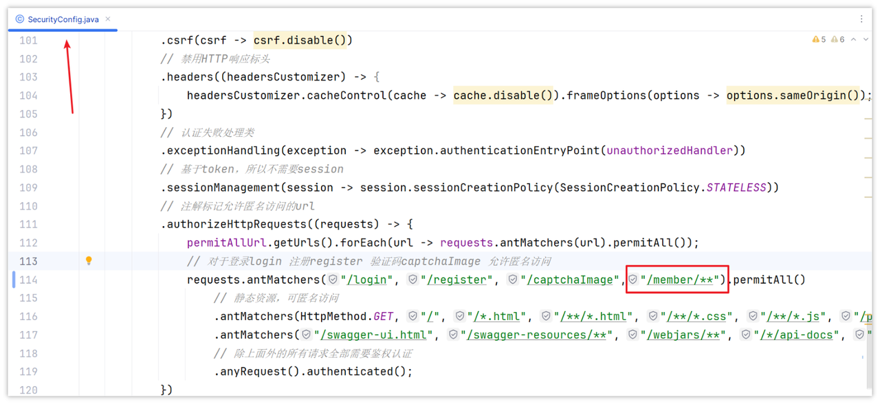Click the shield icon before "/member/**"
Image resolution: width=880 pixels, height=404 pixels.
click(633, 280)
